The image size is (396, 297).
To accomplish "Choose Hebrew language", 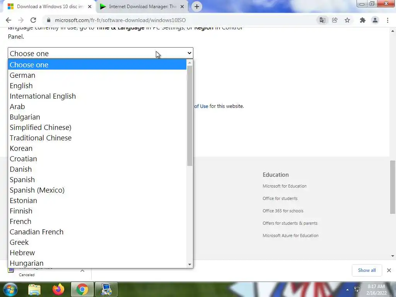I will pos(97,253).
